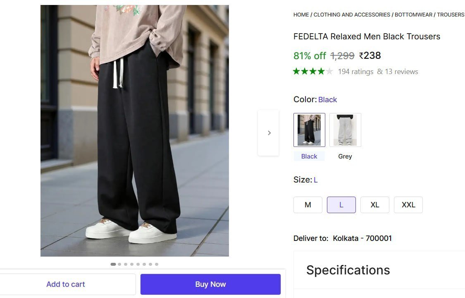Go to the third carousel dot
The image size is (465, 298).
tap(126, 264)
